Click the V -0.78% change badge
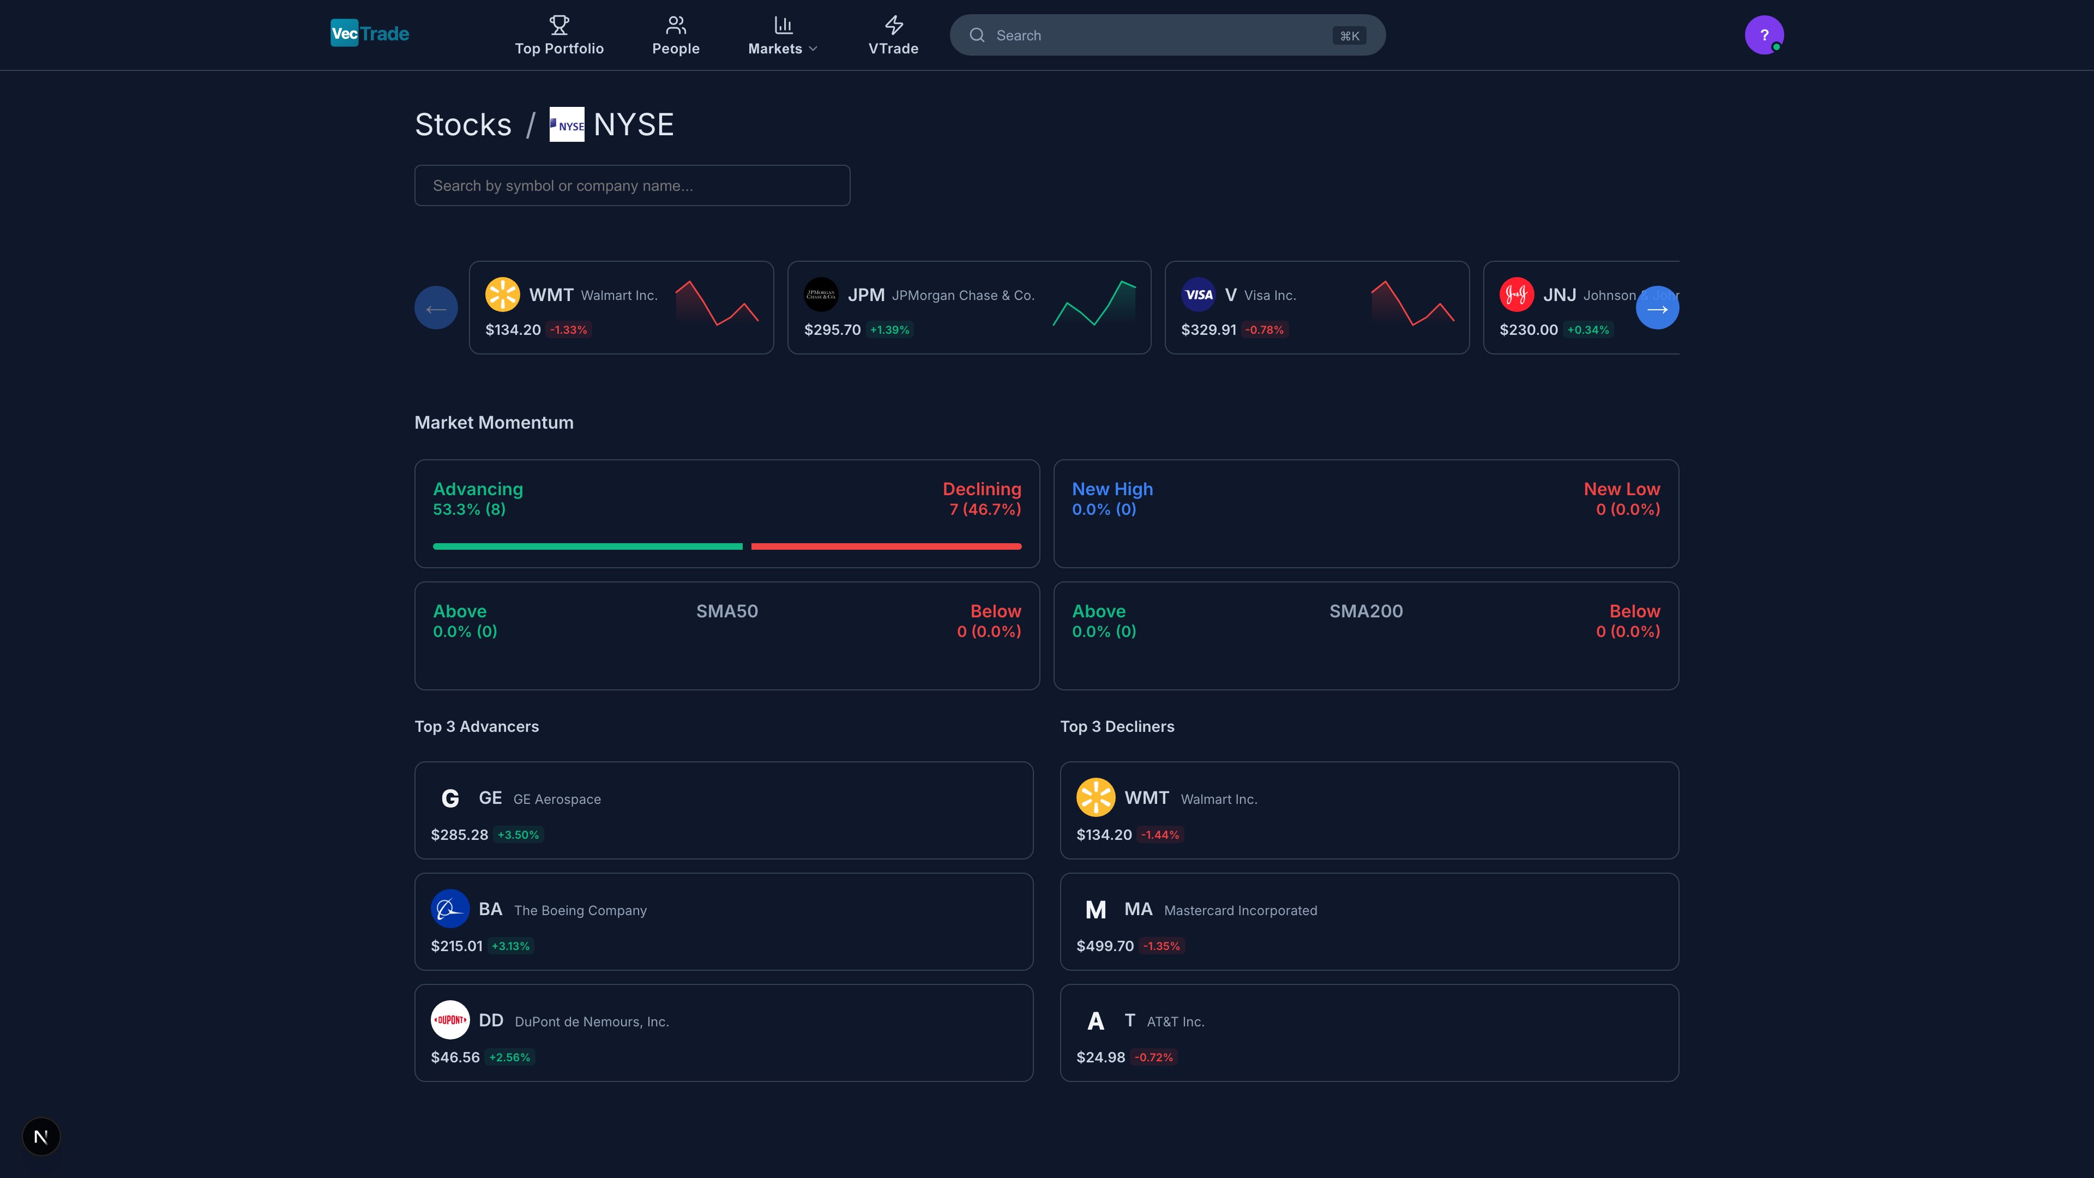Viewport: 2094px width, 1178px height. click(1265, 330)
